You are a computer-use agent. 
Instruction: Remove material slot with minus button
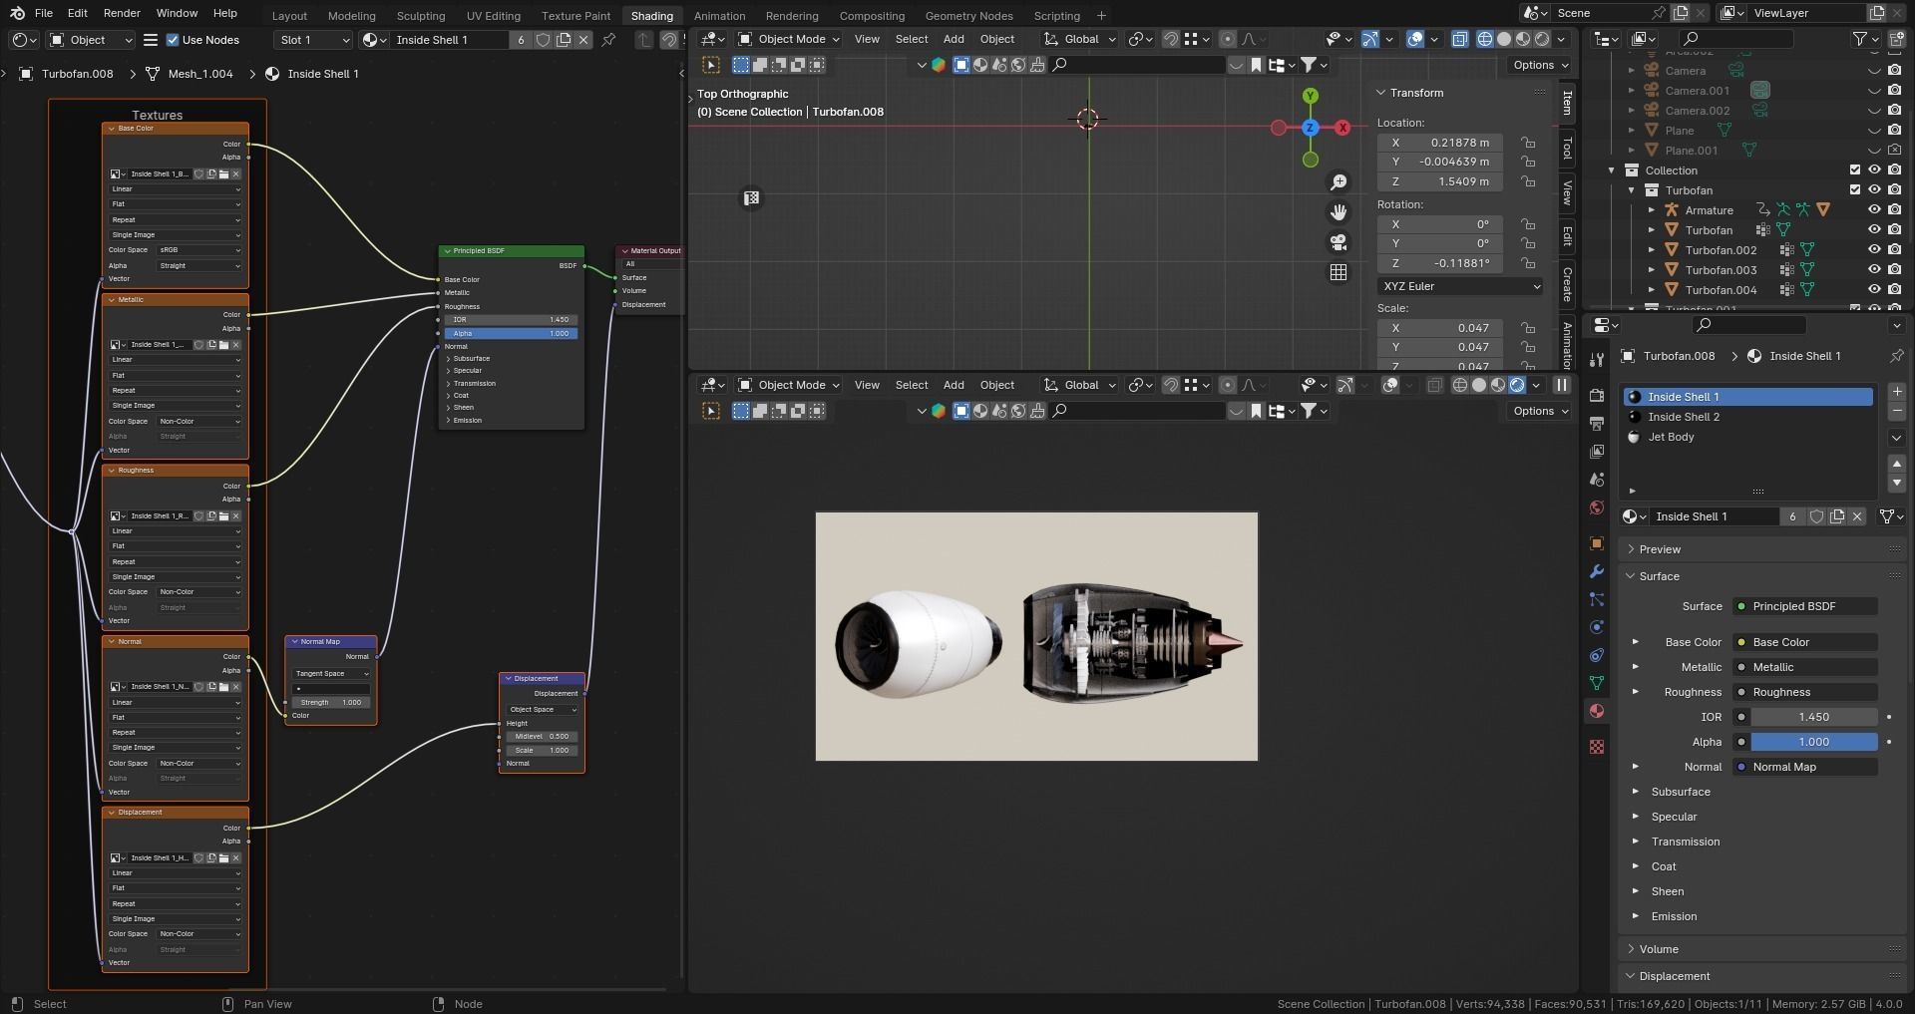[x=1897, y=412]
